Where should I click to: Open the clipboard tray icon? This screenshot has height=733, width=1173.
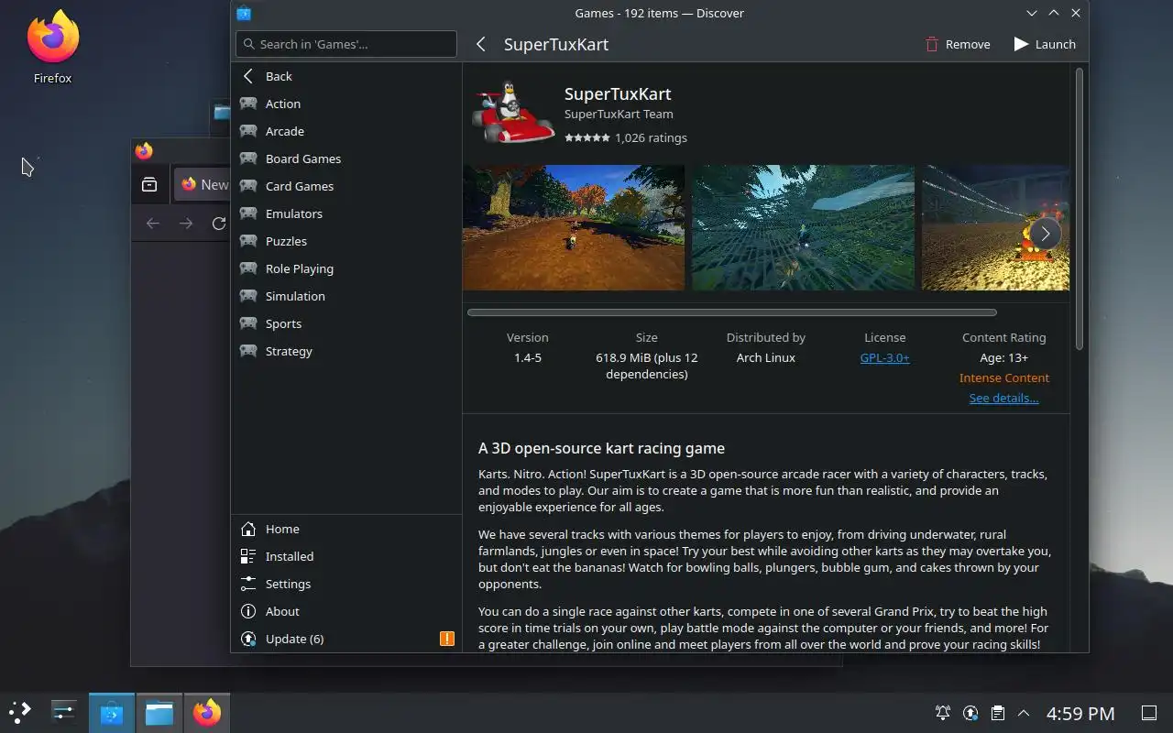pos(998,713)
